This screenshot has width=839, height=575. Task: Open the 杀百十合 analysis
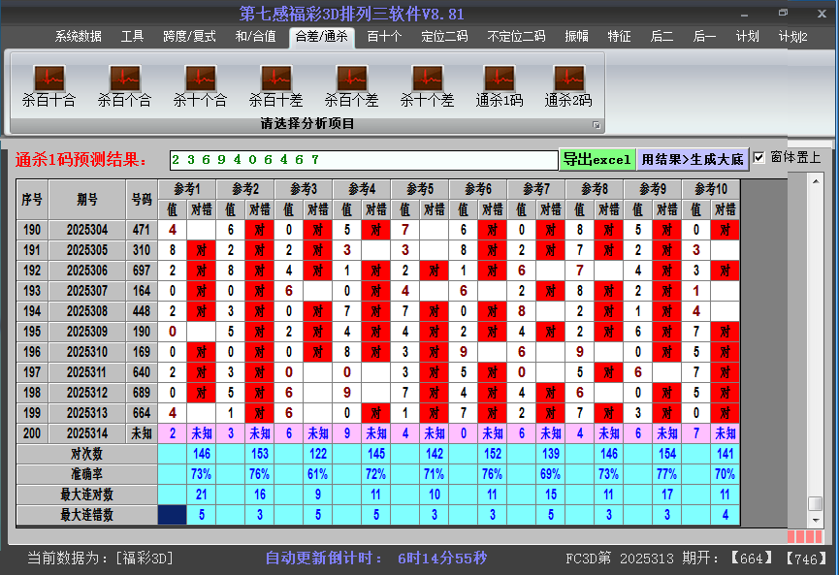[x=48, y=84]
